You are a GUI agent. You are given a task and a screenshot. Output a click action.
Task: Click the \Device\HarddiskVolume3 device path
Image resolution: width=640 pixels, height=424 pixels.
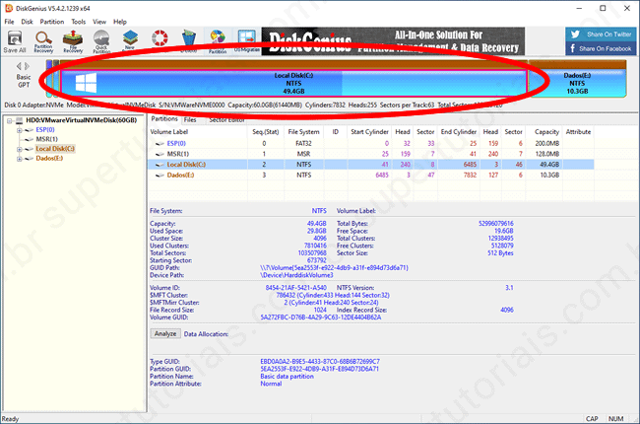[x=296, y=275]
